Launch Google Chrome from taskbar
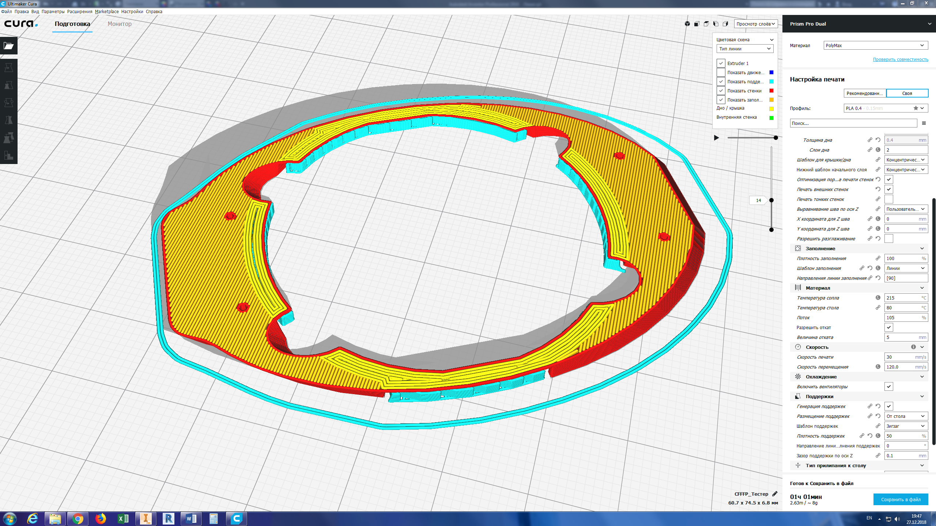 click(x=78, y=519)
